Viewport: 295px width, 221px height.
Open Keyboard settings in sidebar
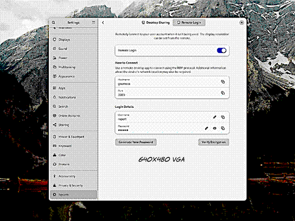point(73,146)
